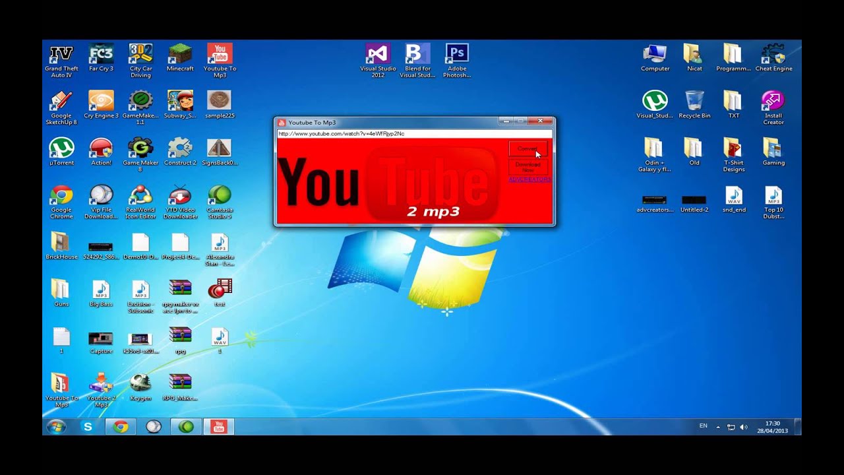
Task: Select the Demo10-D... document file
Action: pos(140,245)
